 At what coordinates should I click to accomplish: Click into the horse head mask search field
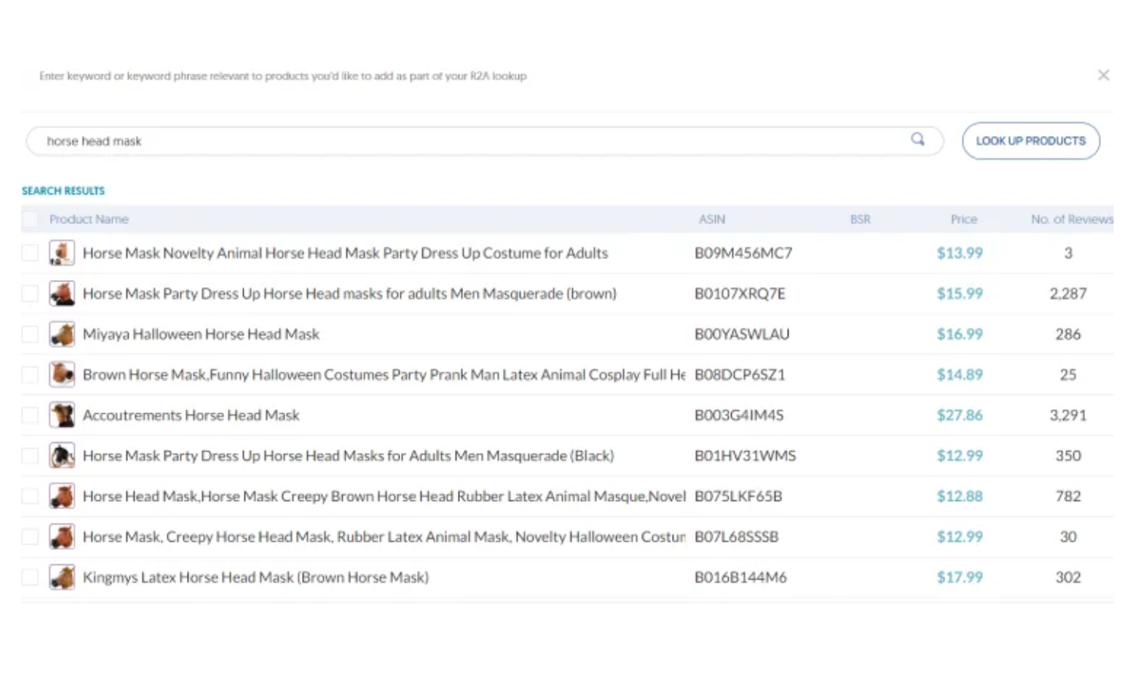pos(303,141)
